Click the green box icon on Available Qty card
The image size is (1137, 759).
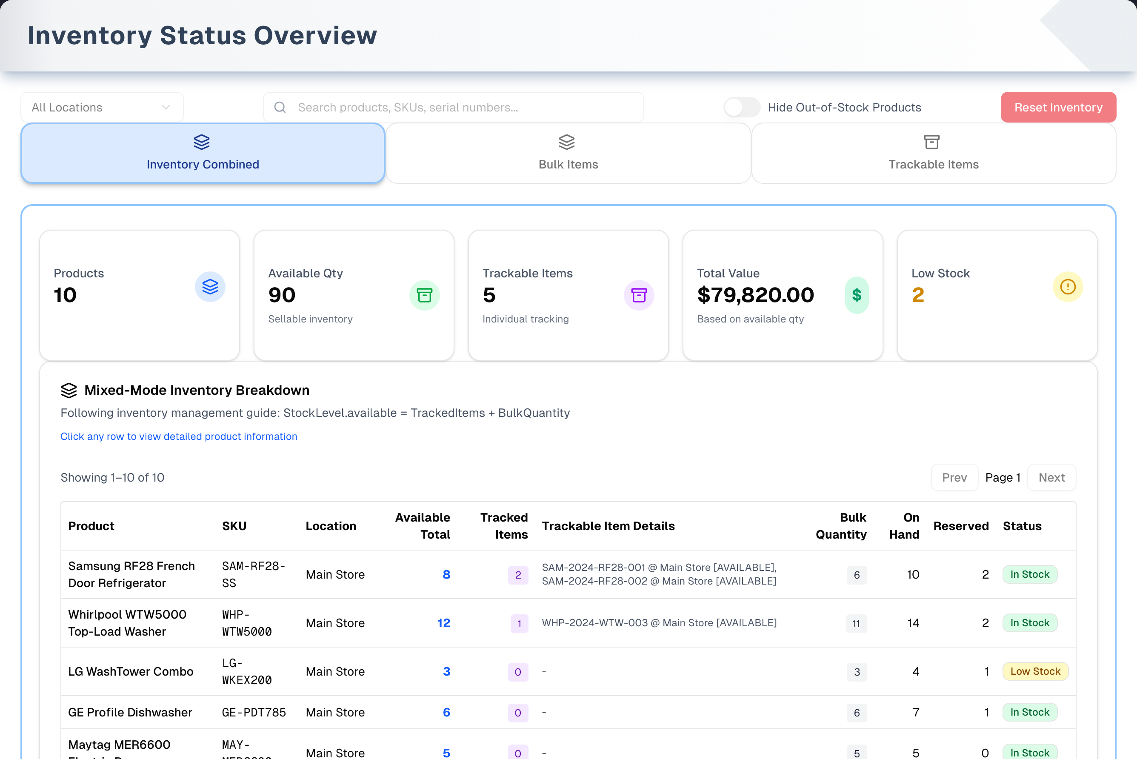click(x=425, y=295)
